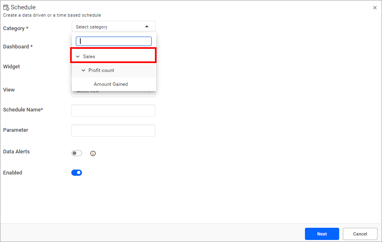The image size is (382, 242).
Task: Click the info icon beside Data Alerts
Action: (x=93, y=153)
